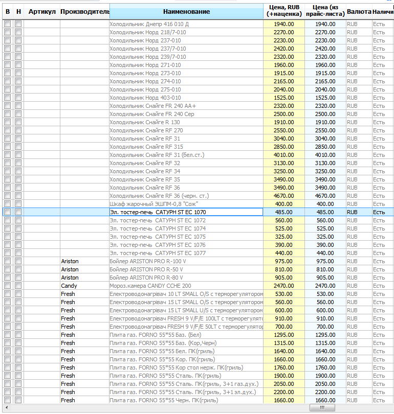
Task: Click the left arrow of horizontal scrollbar
Action: pyautogui.click(x=7, y=408)
